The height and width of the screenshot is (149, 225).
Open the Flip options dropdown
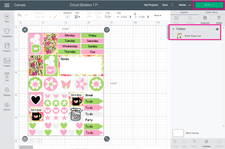[x=108, y=17]
